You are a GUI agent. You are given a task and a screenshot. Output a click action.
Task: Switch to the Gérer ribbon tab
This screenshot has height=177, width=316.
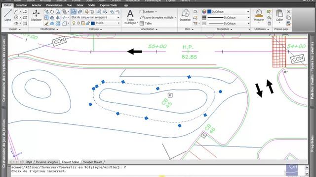click(80, 5)
